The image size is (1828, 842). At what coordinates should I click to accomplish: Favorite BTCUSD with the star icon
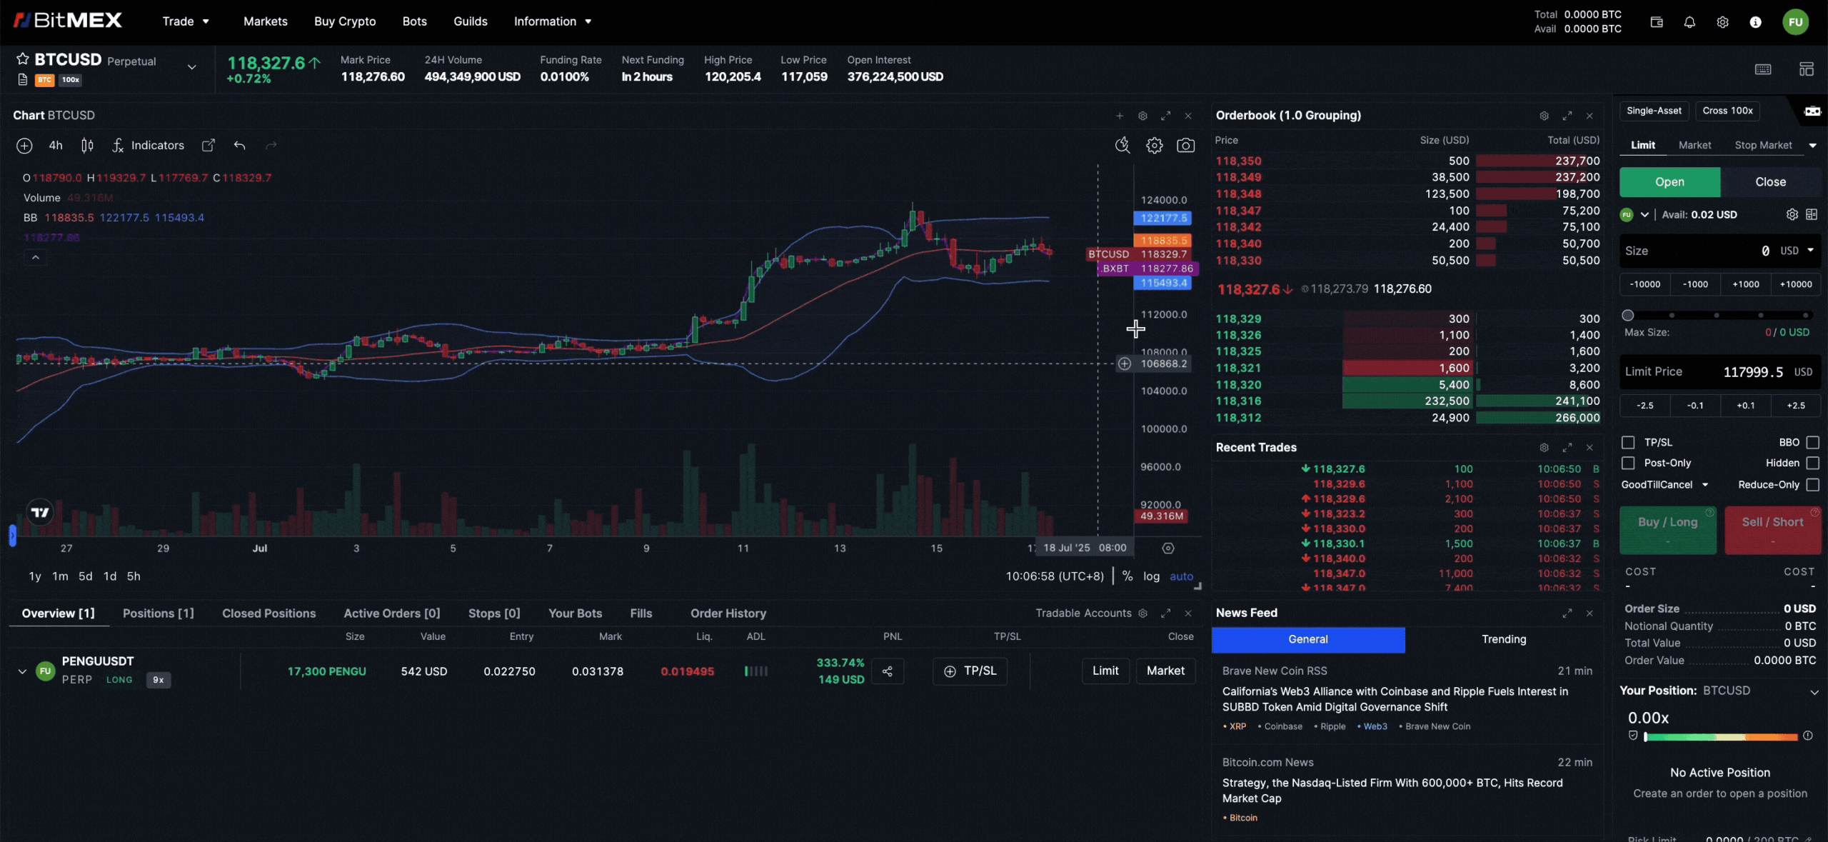click(23, 59)
